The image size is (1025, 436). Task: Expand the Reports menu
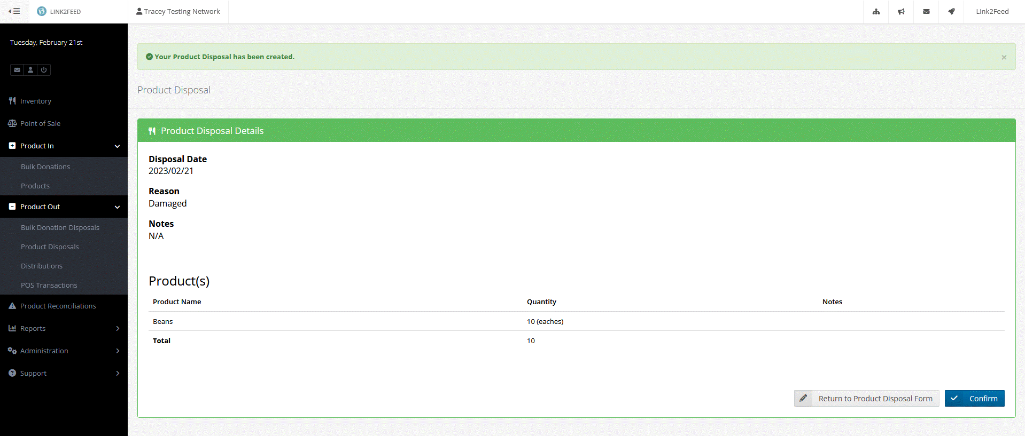point(64,329)
